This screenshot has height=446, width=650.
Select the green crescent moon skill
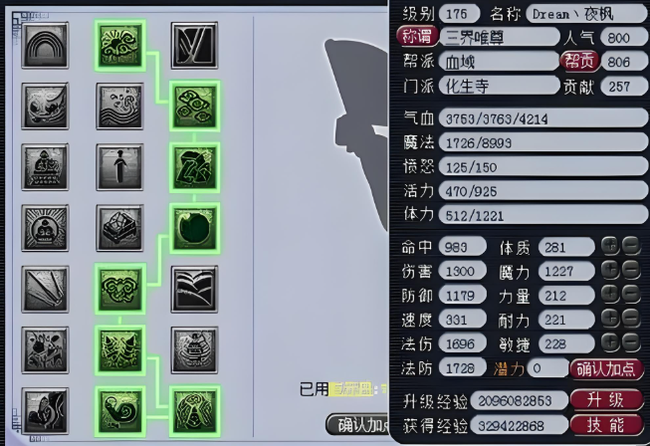click(194, 228)
